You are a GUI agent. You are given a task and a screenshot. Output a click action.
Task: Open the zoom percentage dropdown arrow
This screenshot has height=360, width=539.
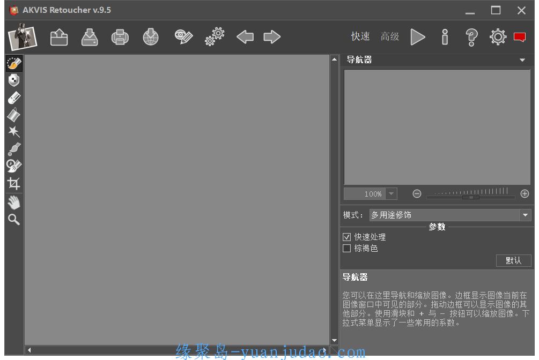pos(391,194)
